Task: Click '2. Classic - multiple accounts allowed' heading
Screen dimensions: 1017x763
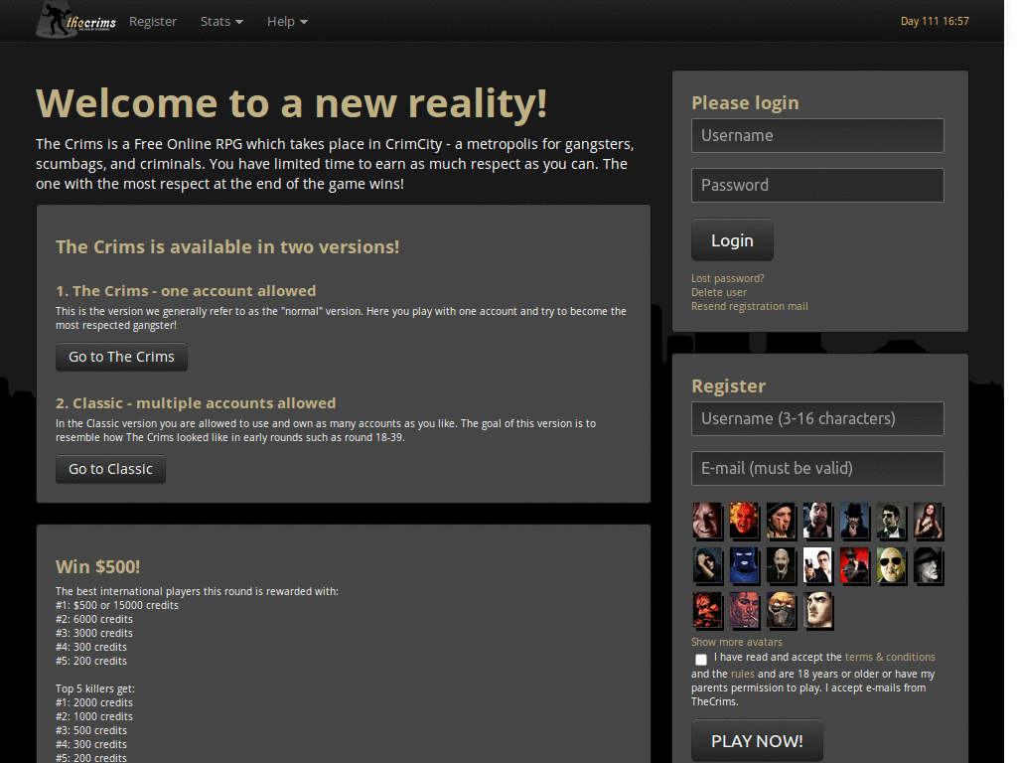Action: pos(196,403)
